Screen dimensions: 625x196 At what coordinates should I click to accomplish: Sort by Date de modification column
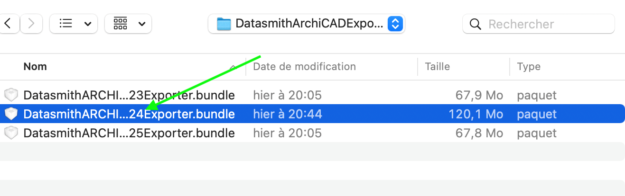click(304, 67)
